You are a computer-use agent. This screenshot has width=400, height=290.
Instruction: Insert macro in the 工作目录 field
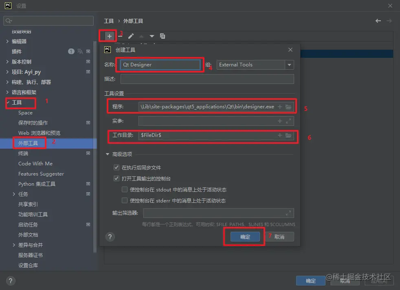pyautogui.click(x=280, y=136)
